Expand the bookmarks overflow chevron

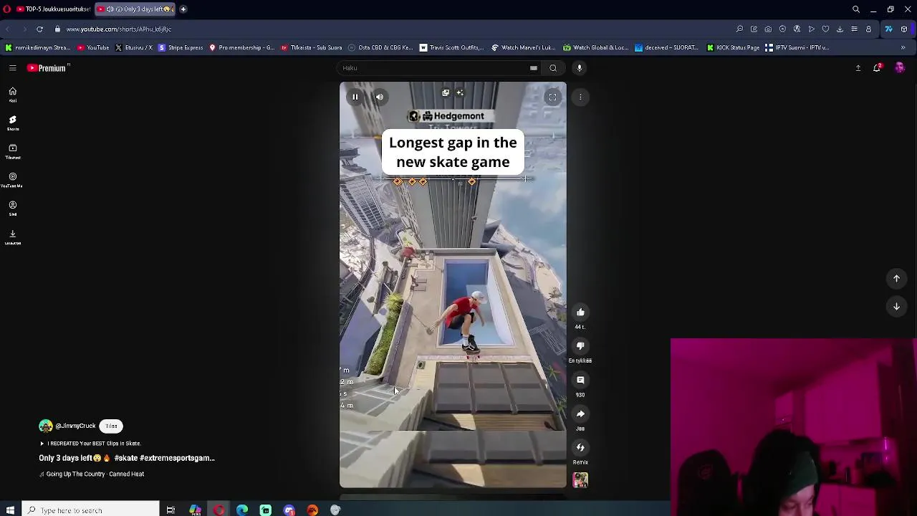click(903, 47)
